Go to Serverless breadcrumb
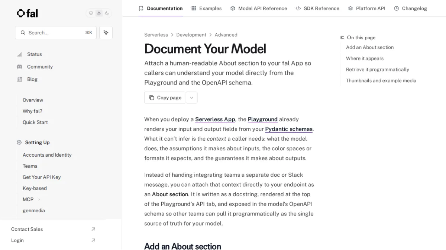This screenshot has width=446, height=250. (156, 35)
